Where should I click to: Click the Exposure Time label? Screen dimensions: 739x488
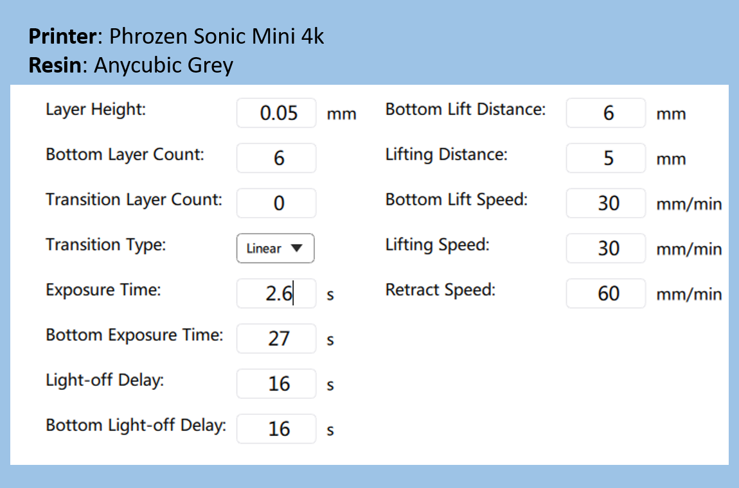[103, 290]
